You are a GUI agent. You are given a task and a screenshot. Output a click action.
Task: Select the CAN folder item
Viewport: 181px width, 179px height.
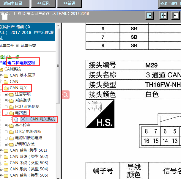click(x=14, y=82)
